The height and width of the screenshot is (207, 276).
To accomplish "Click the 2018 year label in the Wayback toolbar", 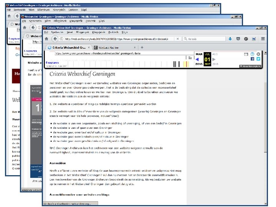I will tap(215, 64).
